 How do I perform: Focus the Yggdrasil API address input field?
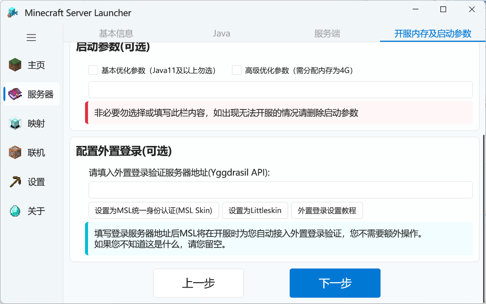pyautogui.click(x=280, y=190)
